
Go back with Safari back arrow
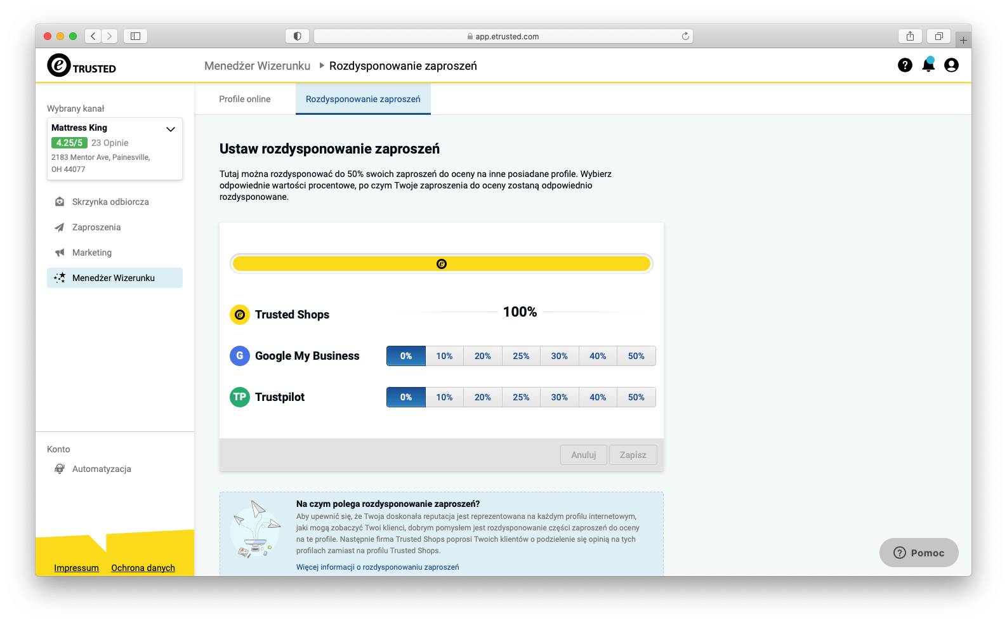(x=93, y=36)
